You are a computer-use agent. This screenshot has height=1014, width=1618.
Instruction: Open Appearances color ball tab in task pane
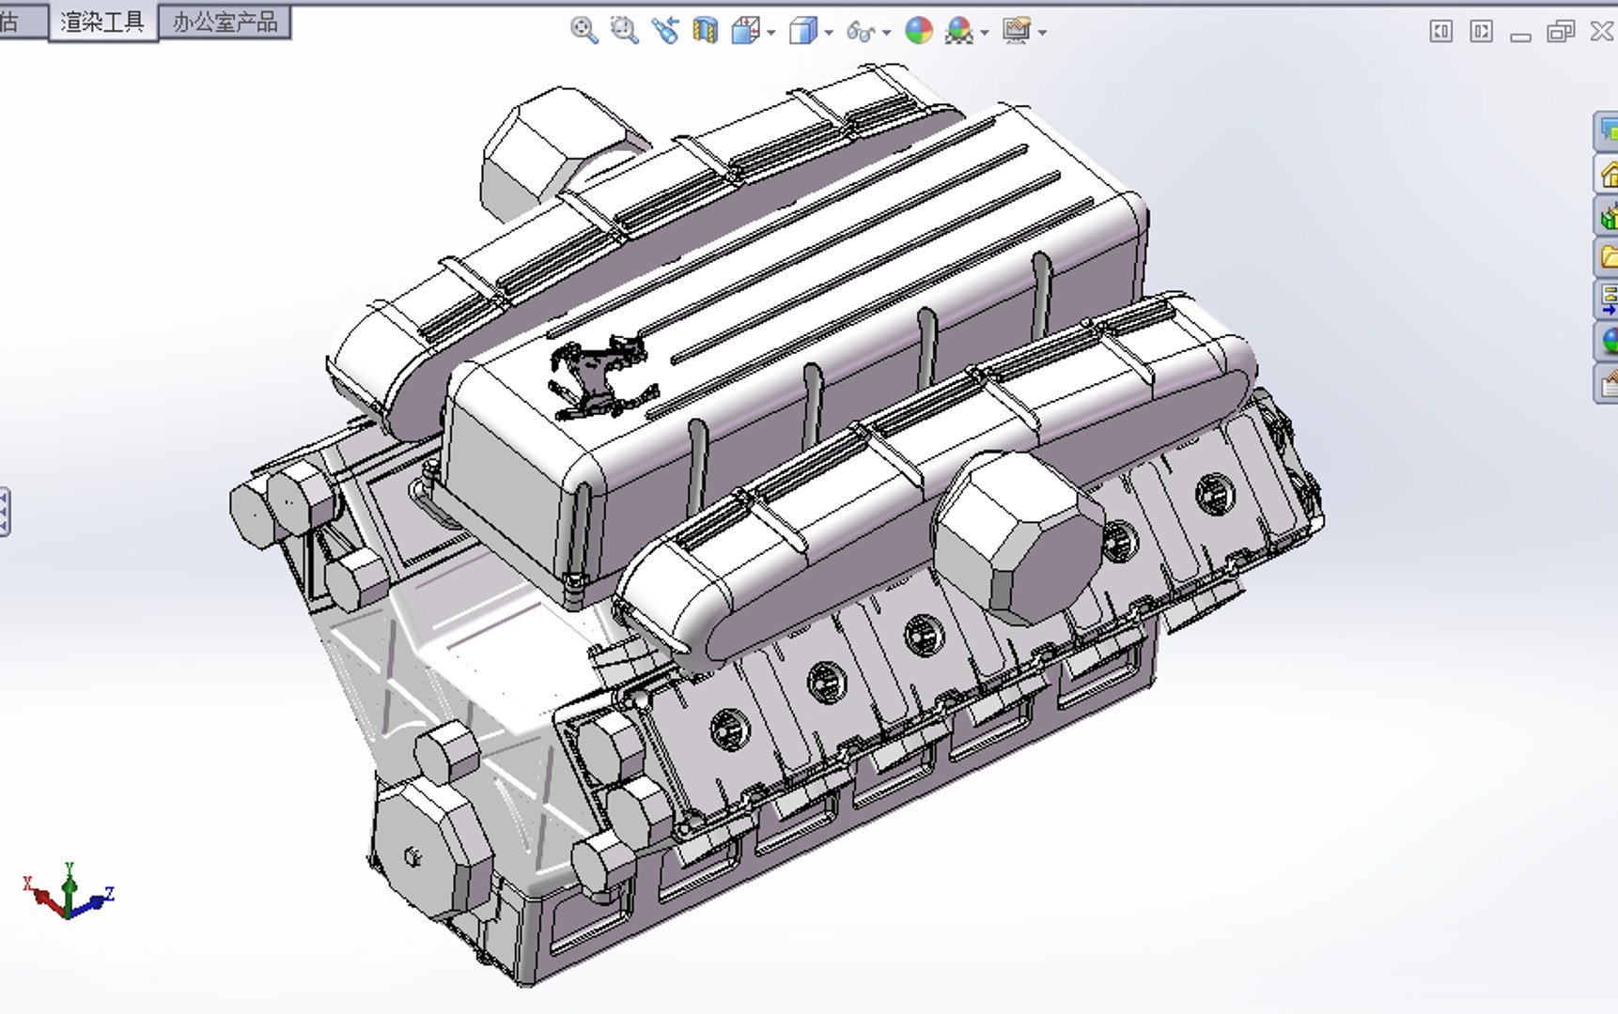click(x=1607, y=341)
